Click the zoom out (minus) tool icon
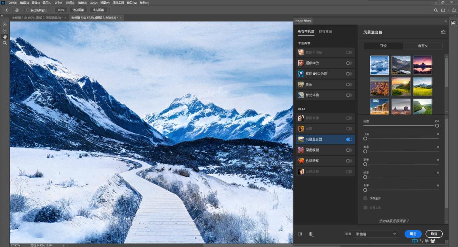The height and width of the screenshot is (247, 458). point(5,30)
